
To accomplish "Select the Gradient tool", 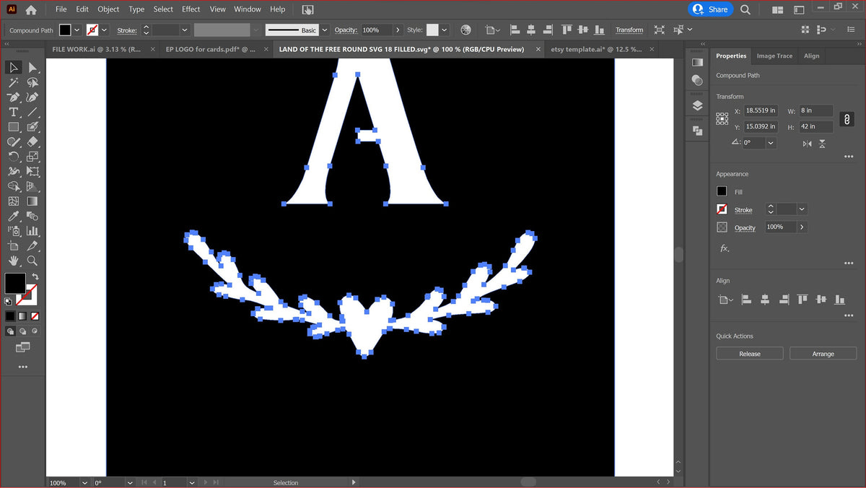I will pyautogui.click(x=32, y=201).
